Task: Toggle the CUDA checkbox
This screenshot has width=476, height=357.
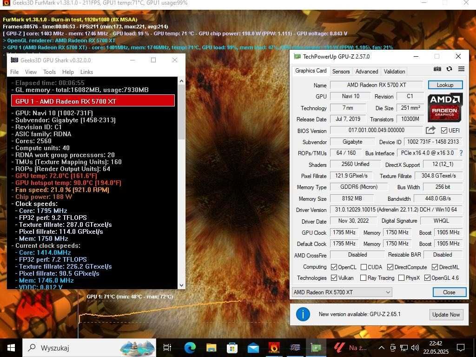Action: pos(364,267)
